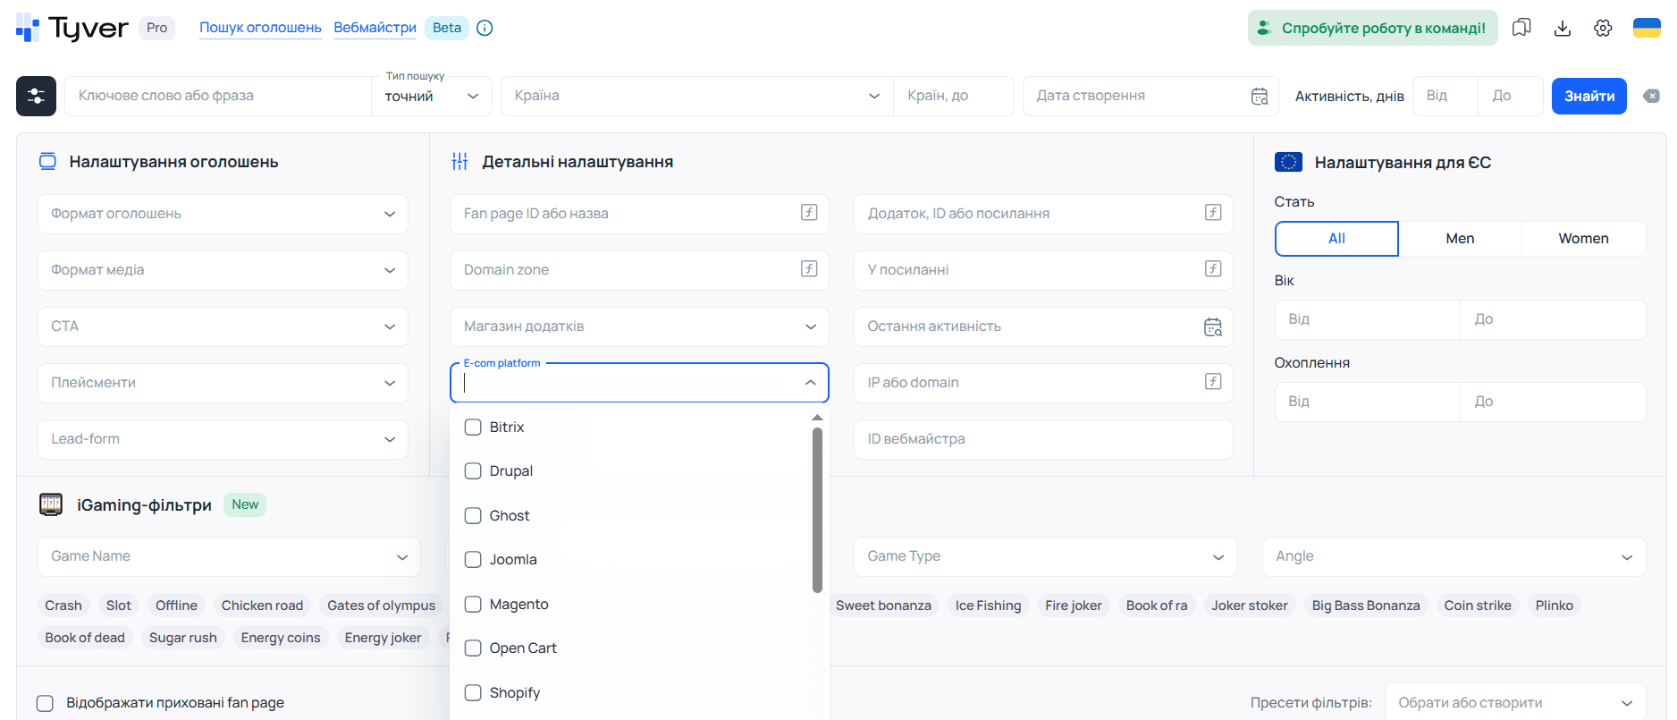
Task: Select the Big Bass Bonanza tag
Action: (x=1365, y=606)
